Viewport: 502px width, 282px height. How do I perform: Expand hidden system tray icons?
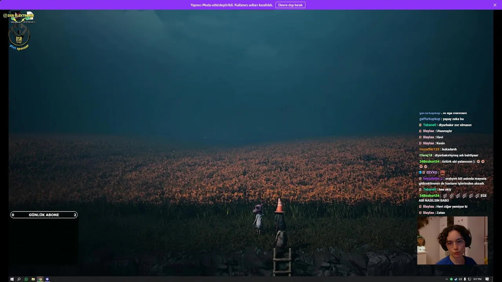(x=447, y=279)
